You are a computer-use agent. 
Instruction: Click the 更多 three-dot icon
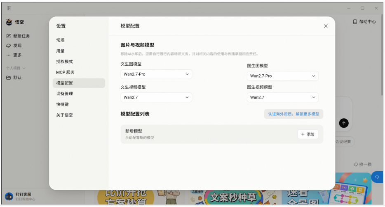pyautogui.click(x=8, y=55)
